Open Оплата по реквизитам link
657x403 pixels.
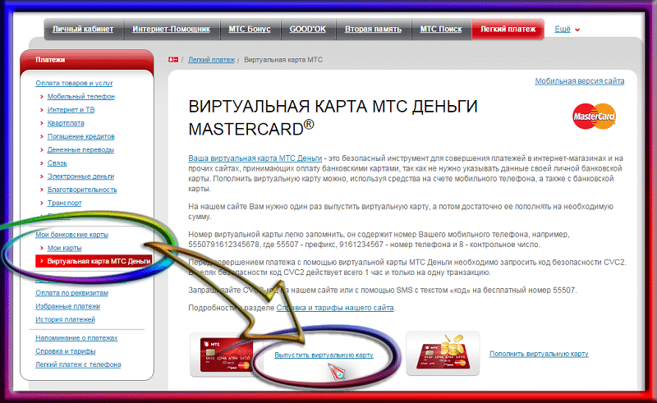(x=71, y=293)
